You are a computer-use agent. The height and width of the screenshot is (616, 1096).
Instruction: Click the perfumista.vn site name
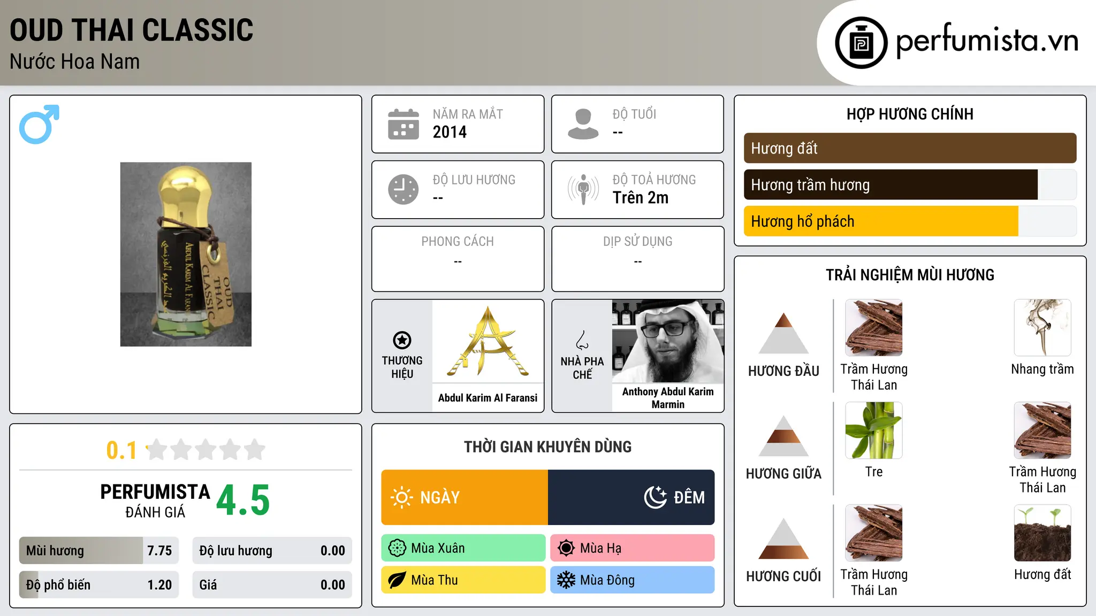[987, 41]
